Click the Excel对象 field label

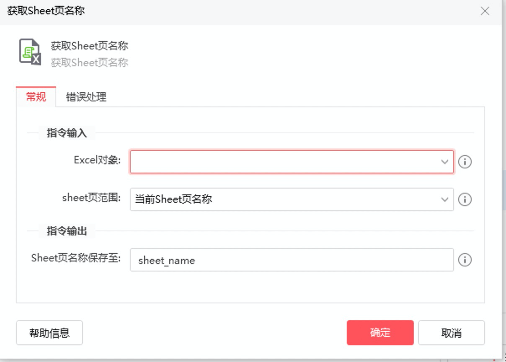coord(97,160)
